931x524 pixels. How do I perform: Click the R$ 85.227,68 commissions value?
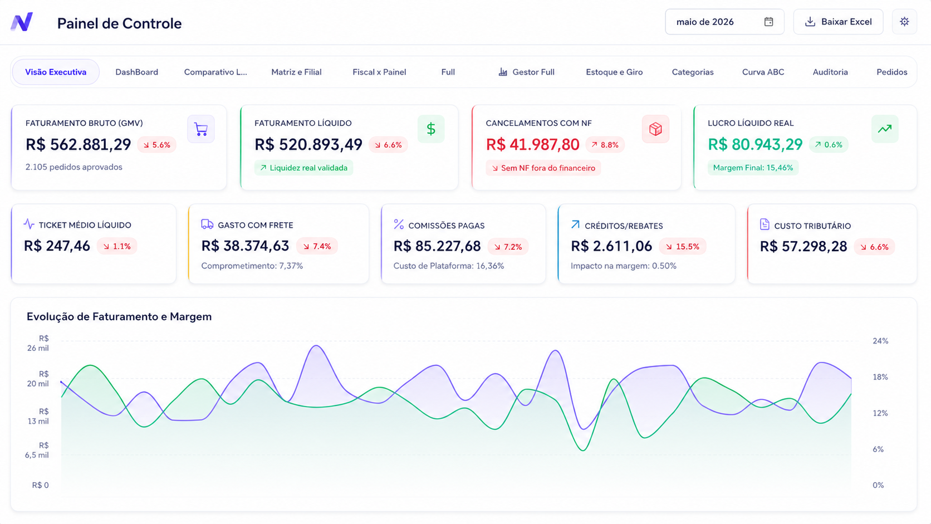click(437, 247)
